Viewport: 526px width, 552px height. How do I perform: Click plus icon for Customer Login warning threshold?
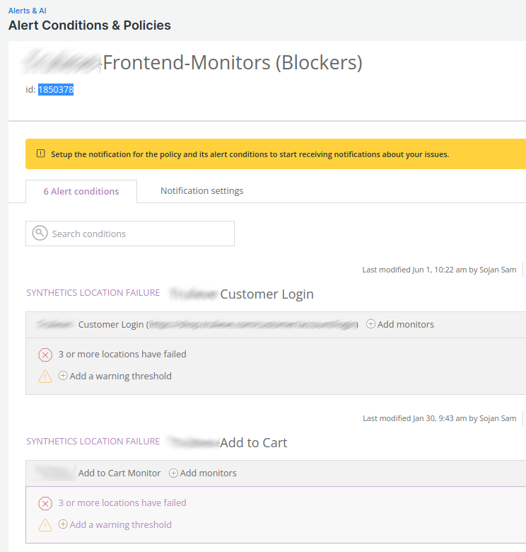coord(63,376)
